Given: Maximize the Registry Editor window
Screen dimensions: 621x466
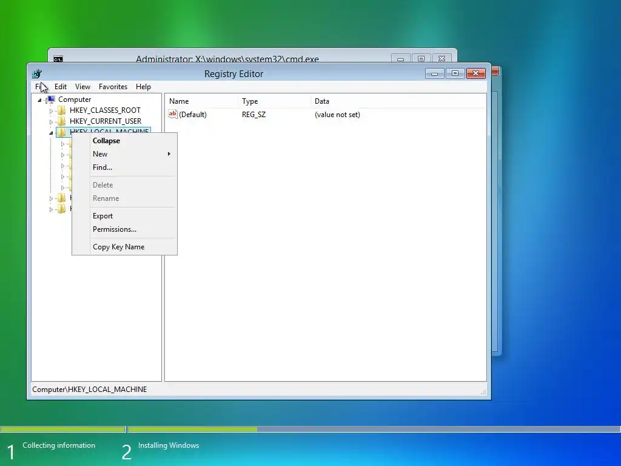Looking at the screenshot, I should pyautogui.click(x=455, y=73).
